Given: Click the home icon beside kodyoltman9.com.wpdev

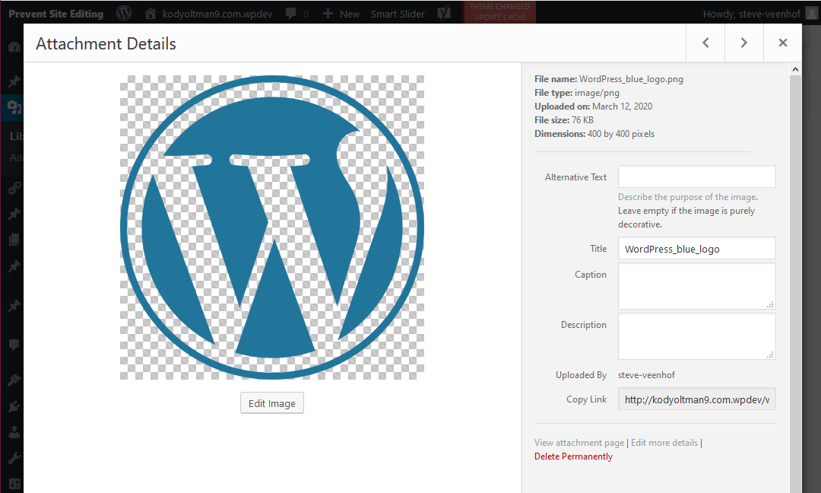Looking at the screenshot, I should point(151,14).
